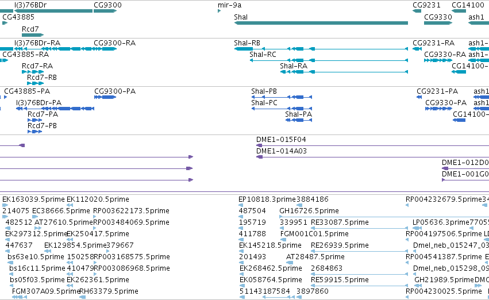
Task: Open the Shal-PB protein label
Action: 264,91
